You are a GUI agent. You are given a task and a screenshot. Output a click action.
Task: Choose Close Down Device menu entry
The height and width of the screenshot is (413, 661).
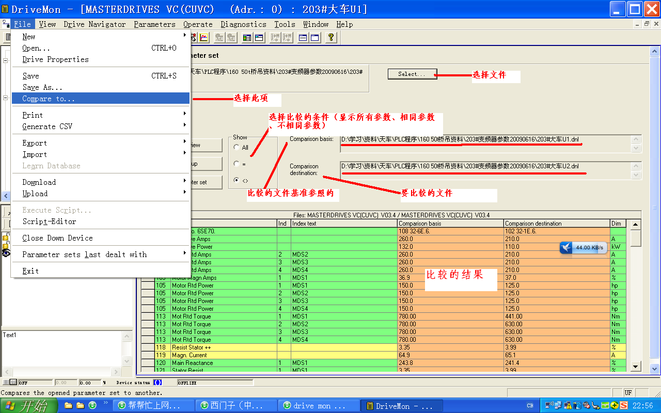[x=101, y=237]
